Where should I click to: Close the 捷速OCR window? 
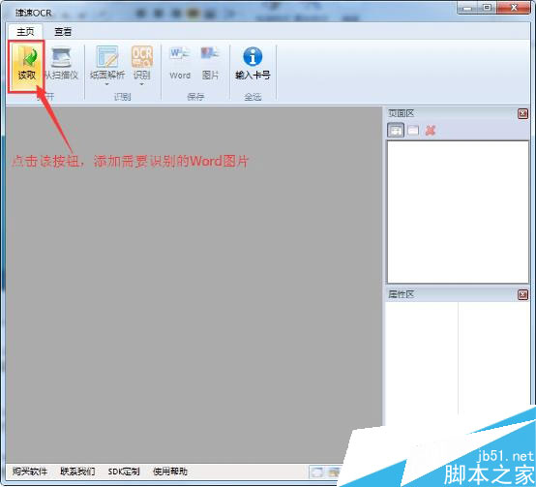coord(514,8)
